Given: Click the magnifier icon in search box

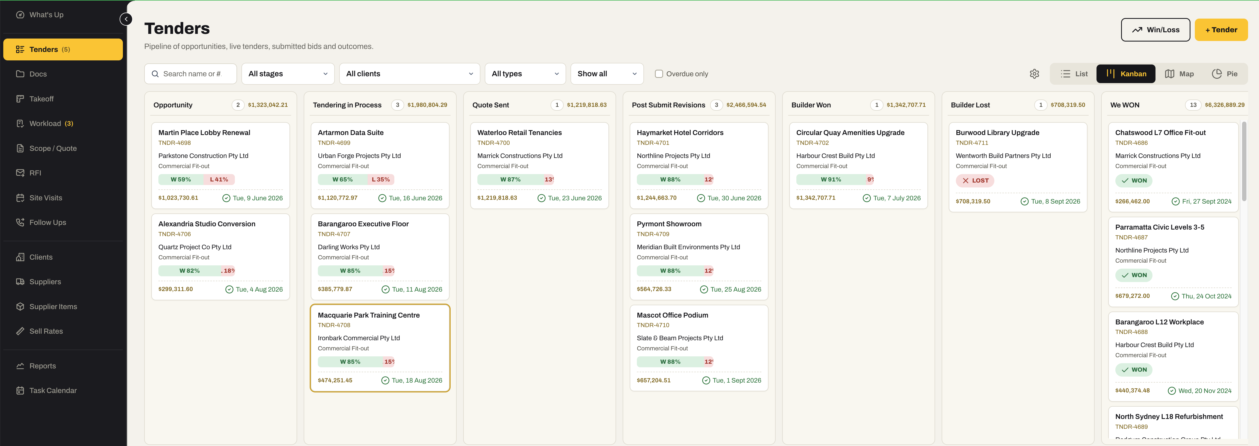Looking at the screenshot, I should tap(155, 74).
